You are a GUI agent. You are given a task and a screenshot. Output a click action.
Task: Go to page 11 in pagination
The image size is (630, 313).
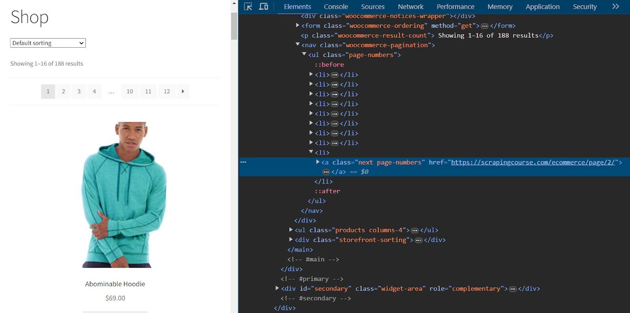148,91
